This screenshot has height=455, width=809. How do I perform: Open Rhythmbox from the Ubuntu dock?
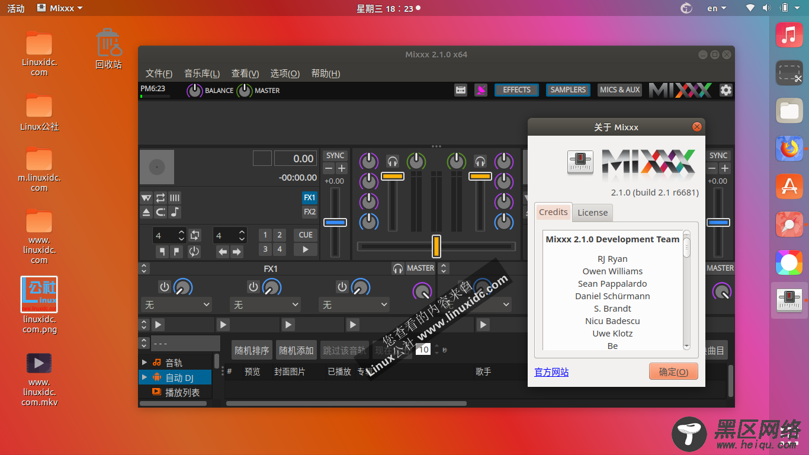[789, 35]
